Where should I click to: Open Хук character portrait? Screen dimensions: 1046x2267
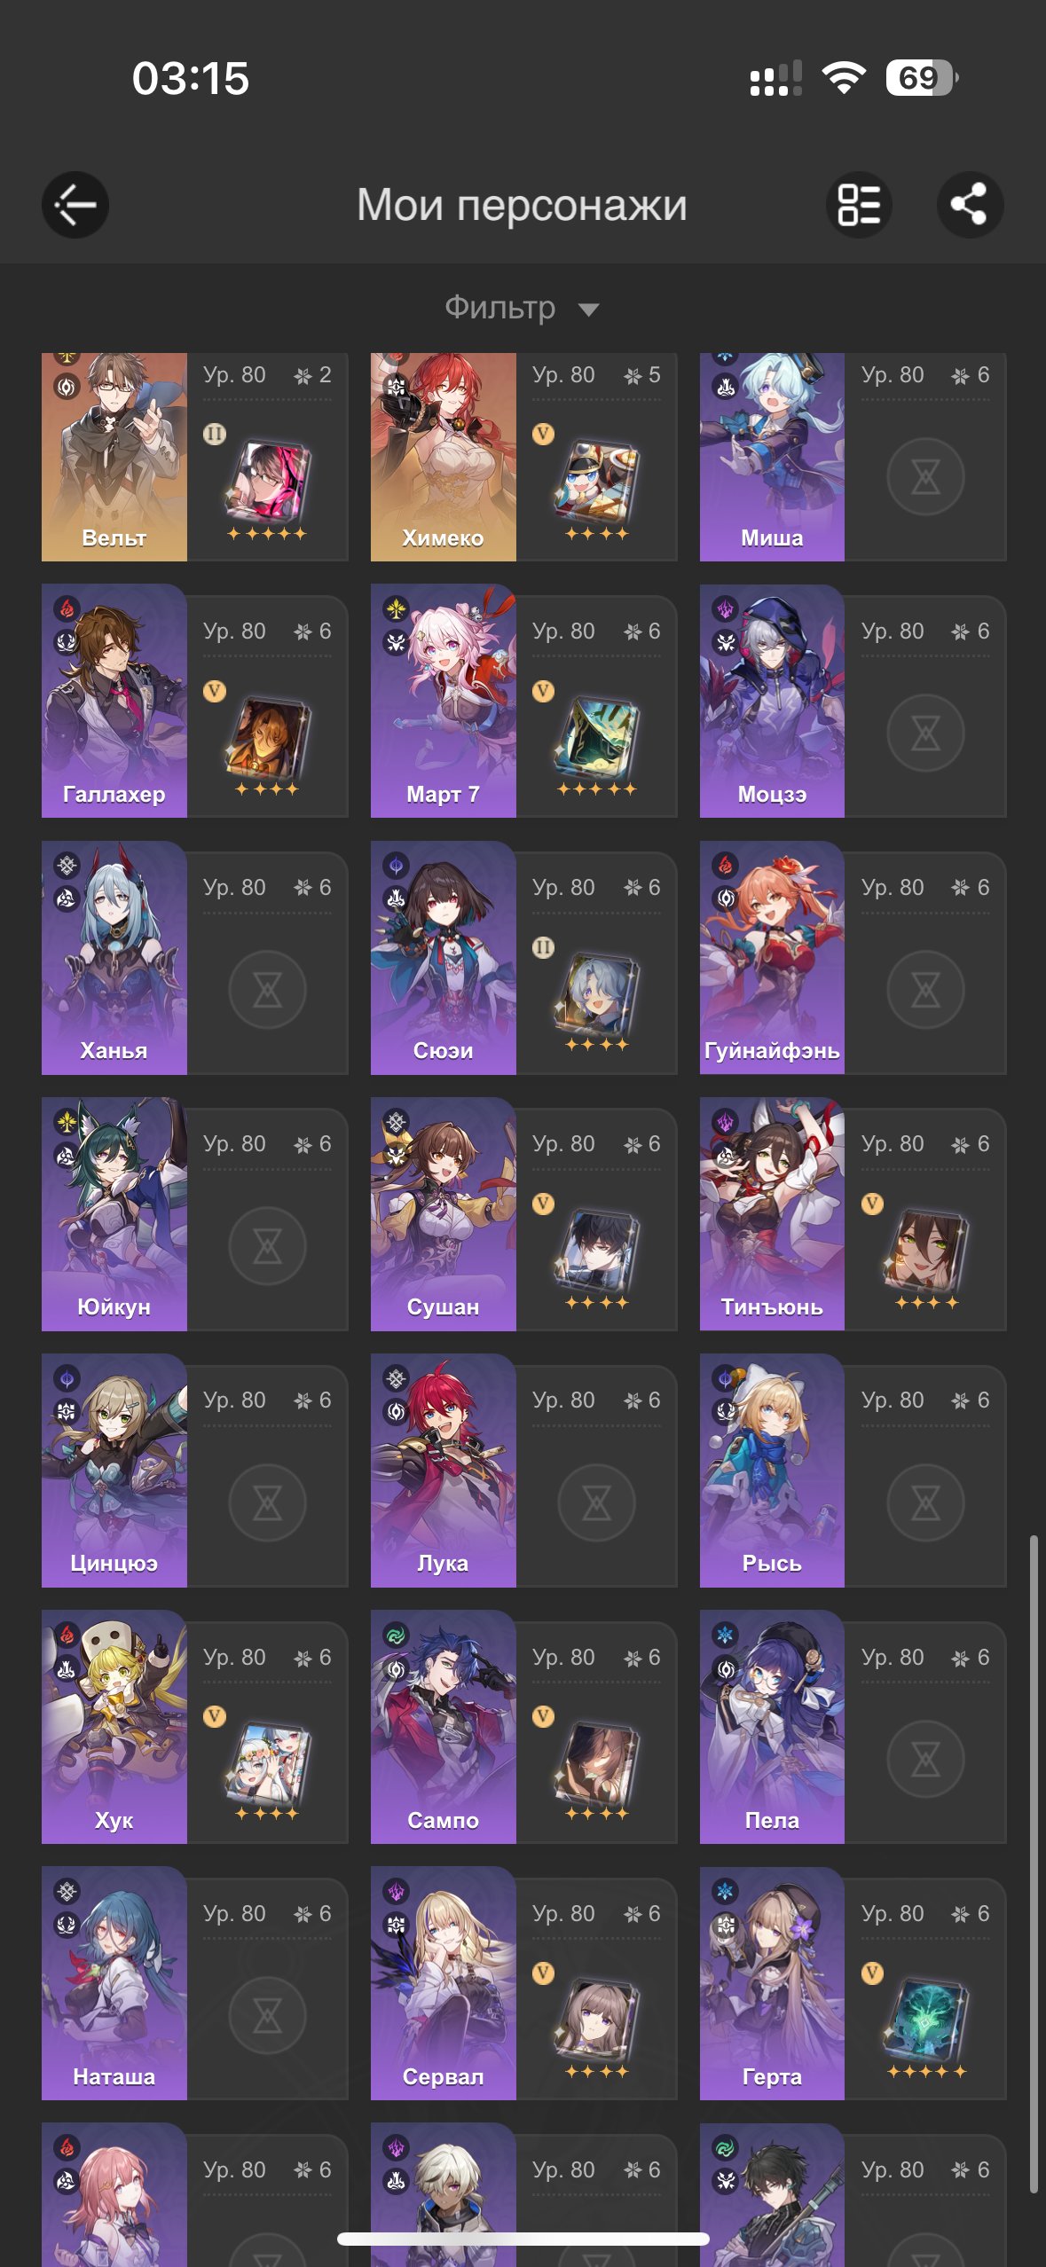(x=114, y=1727)
